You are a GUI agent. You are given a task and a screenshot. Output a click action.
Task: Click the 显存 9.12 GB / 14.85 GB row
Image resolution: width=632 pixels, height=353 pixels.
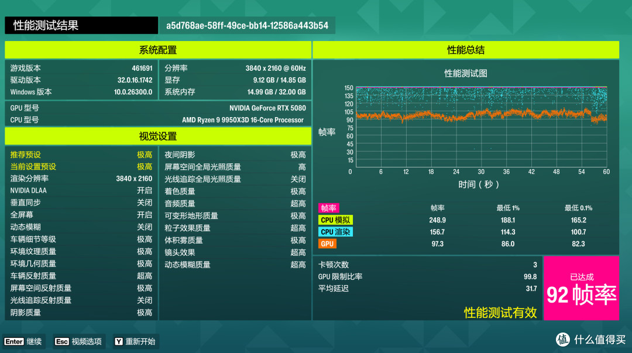tap(235, 80)
